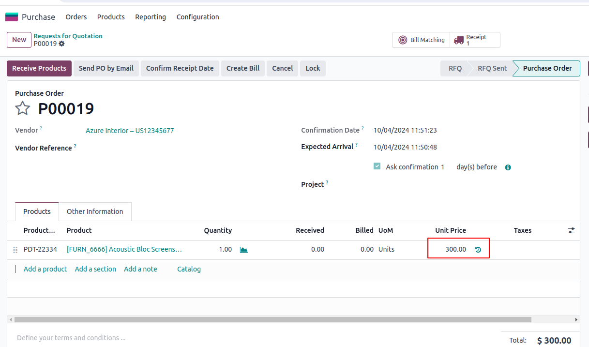Select the Purchase Order status stage
Image resolution: width=589 pixels, height=347 pixels.
pyautogui.click(x=547, y=68)
